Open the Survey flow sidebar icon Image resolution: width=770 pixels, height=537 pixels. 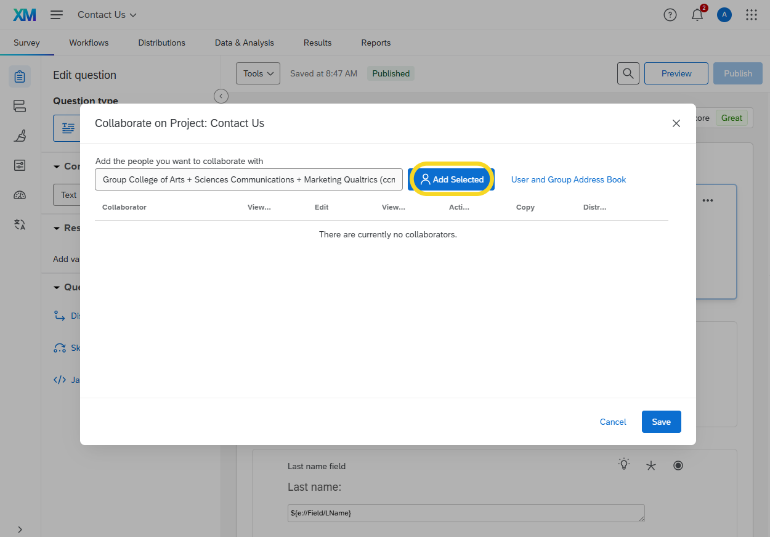tap(20, 106)
